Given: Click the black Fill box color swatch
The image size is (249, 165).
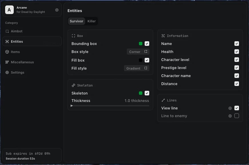Looking at the screenshot, I should coord(141,60).
